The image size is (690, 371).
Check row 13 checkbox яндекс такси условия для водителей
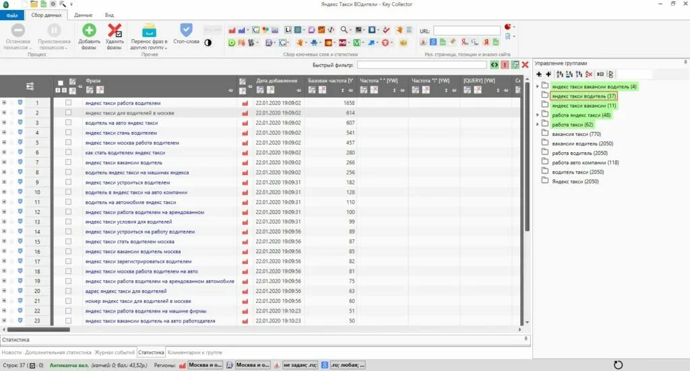click(x=68, y=222)
